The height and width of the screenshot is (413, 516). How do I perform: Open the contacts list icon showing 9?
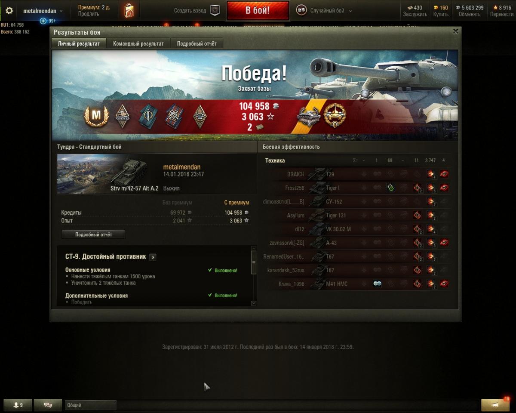tap(18, 405)
